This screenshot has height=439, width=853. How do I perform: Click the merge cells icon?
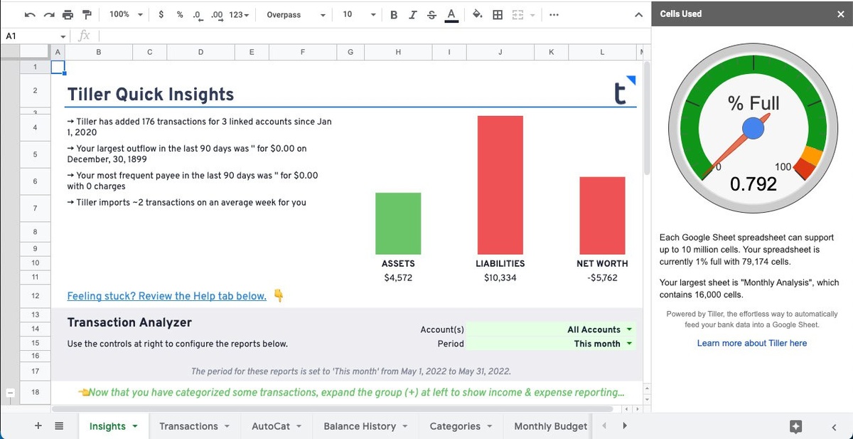coord(517,14)
